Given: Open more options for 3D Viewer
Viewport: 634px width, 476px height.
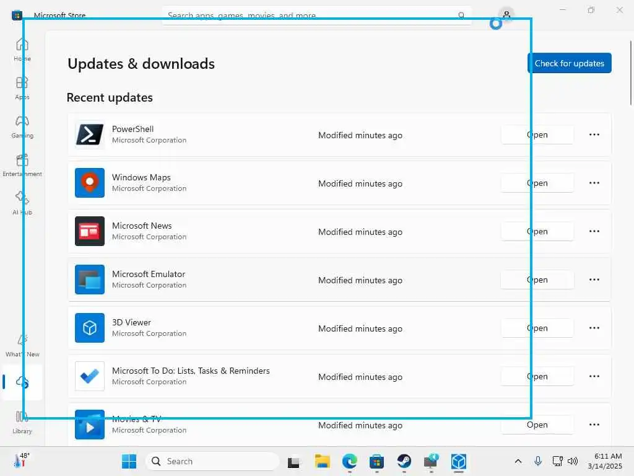Looking at the screenshot, I should tap(594, 328).
